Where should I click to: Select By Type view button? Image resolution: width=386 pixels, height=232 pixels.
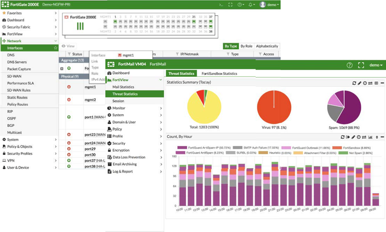point(231,46)
